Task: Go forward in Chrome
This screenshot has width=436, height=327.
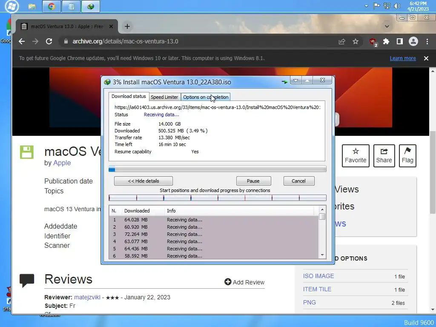Action: click(35, 41)
